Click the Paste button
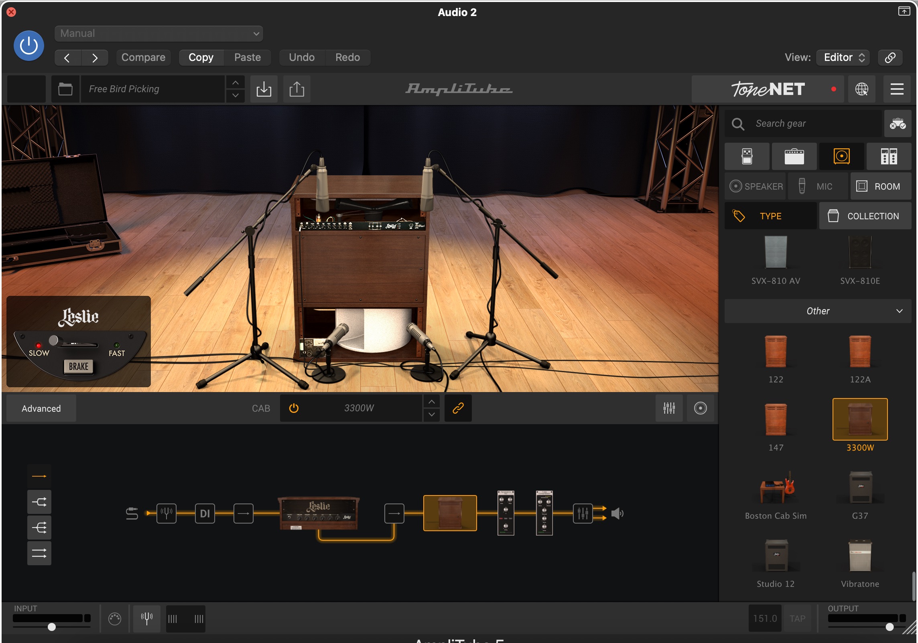The image size is (918, 643). (248, 58)
